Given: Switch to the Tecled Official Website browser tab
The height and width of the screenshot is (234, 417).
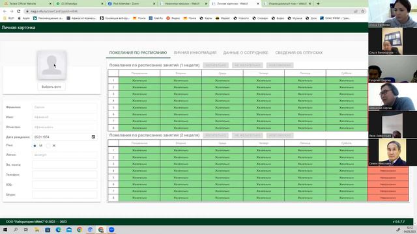Looking at the screenshot, I should click(26, 4).
